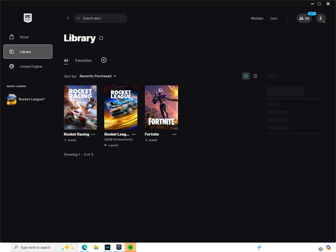Install Fortnite

click(151, 140)
